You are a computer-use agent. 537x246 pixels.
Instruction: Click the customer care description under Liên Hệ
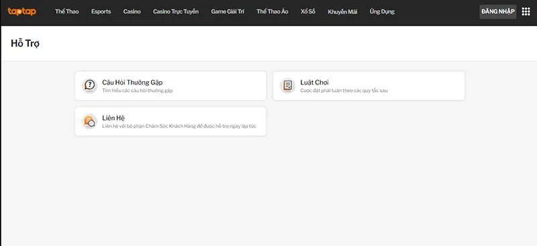point(179,126)
